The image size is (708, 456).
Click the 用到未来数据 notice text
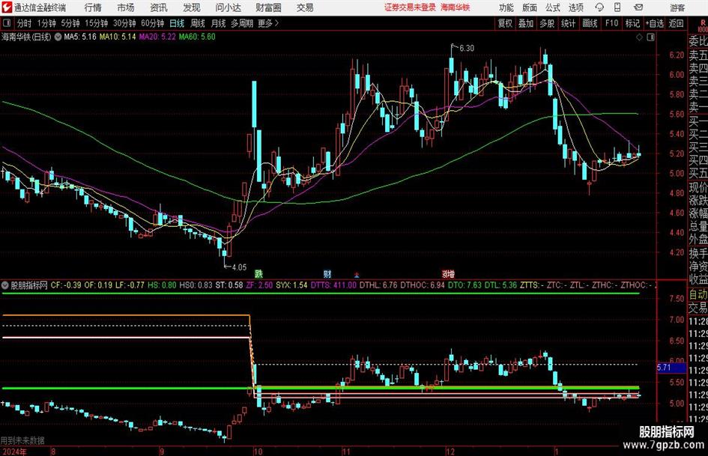[x=22, y=440]
